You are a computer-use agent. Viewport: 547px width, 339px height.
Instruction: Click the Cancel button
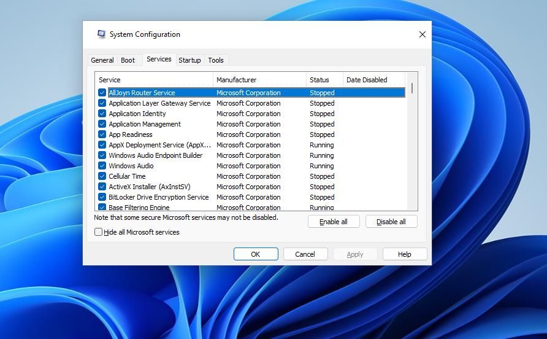coord(305,254)
